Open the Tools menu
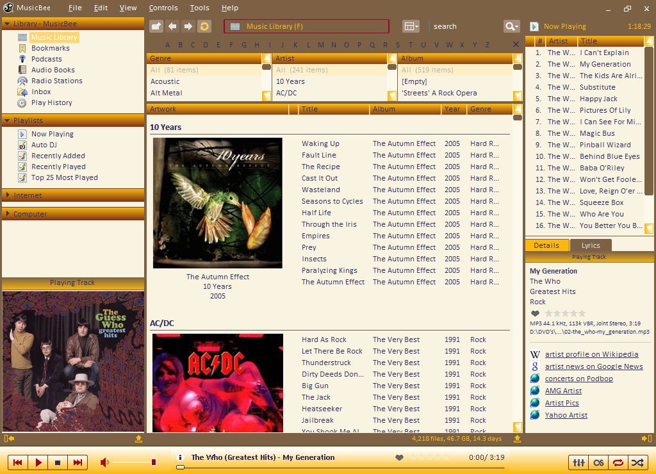This screenshot has width=656, height=474. 200,8
